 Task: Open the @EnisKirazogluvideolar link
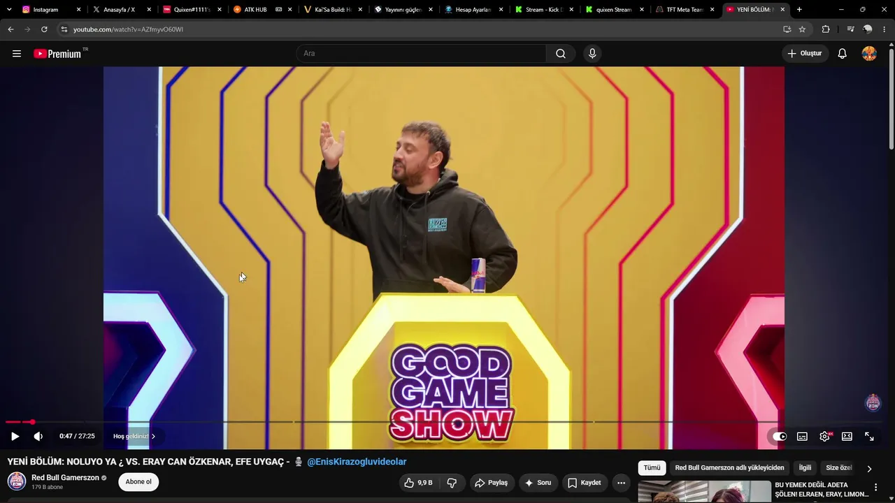click(357, 462)
